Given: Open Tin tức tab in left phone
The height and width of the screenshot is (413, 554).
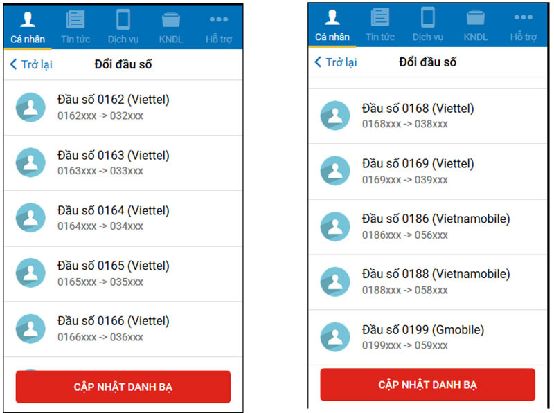Looking at the screenshot, I should coord(75,27).
